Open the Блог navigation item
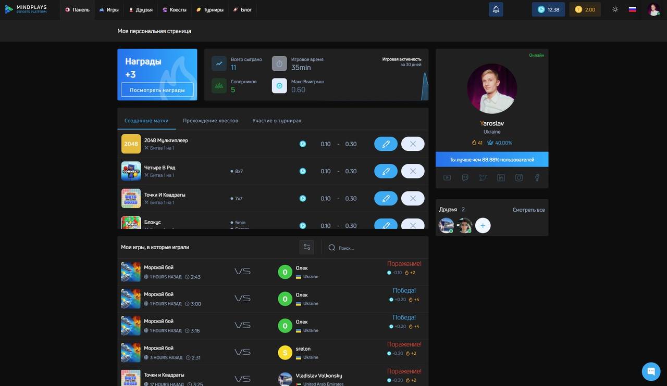 (242, 9)
